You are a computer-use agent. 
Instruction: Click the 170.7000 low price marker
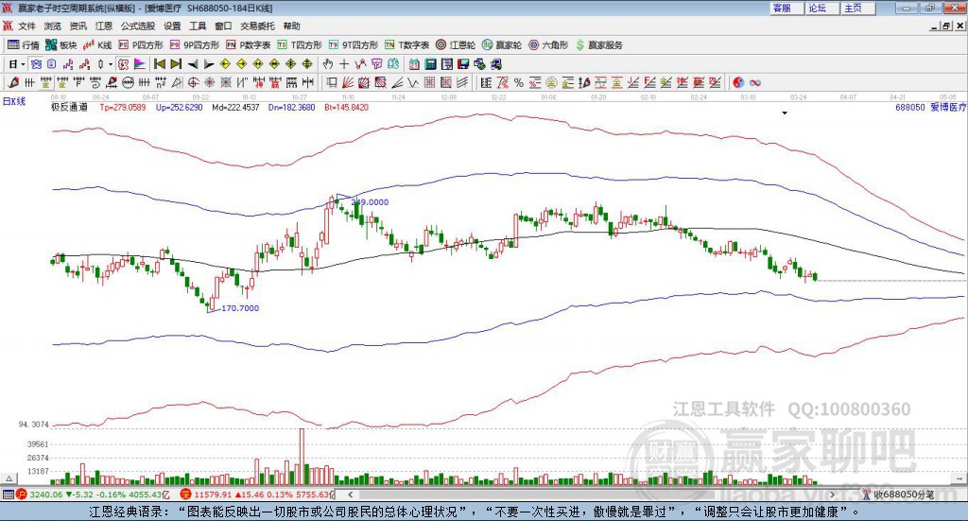pos(240,308)
